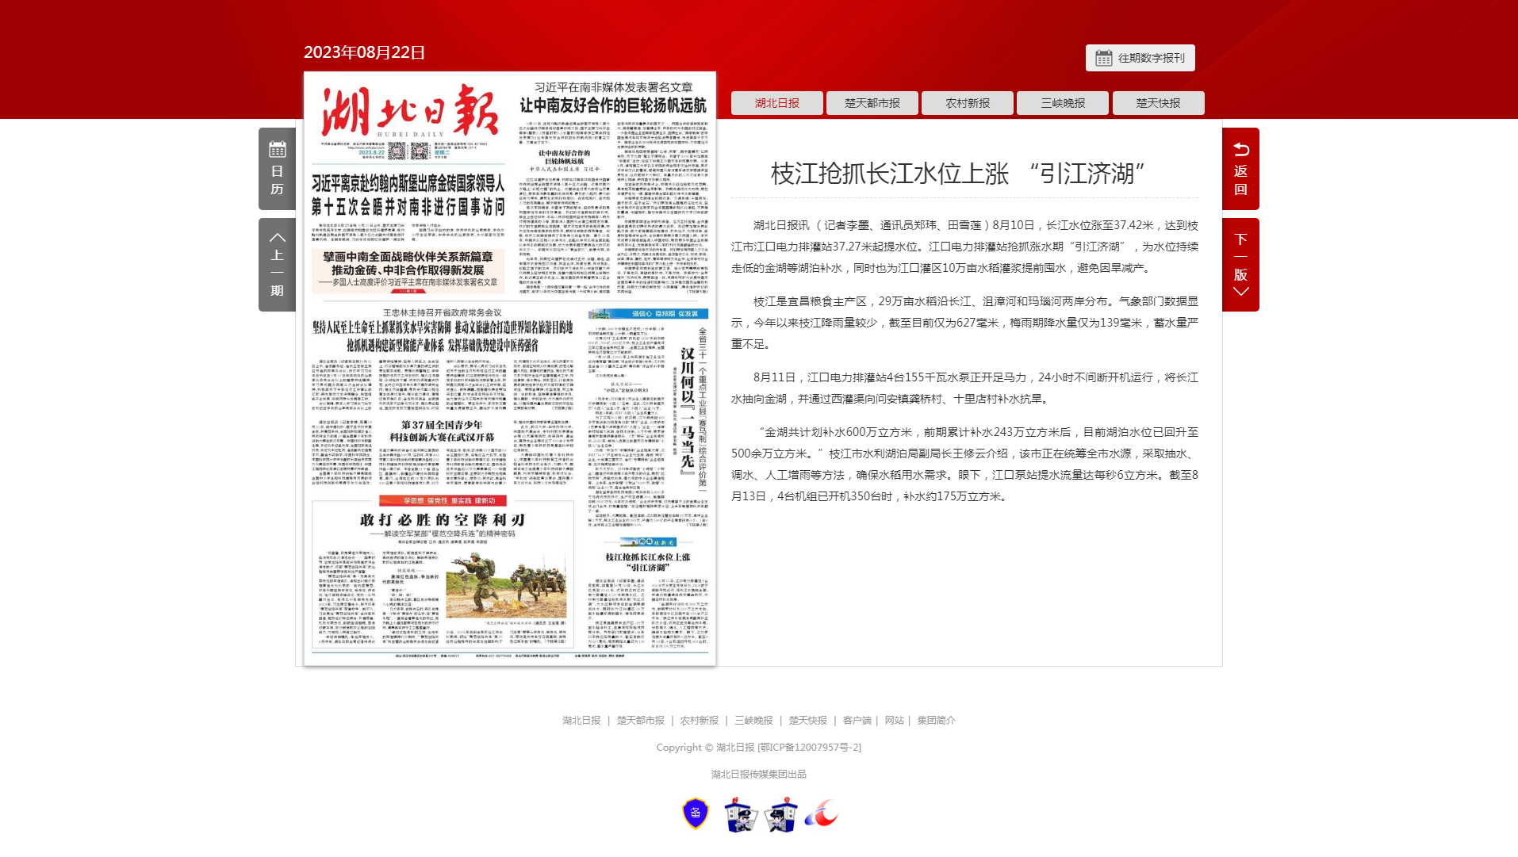Click the 返回 return arrow icon
Viewport: 1518px width, 857px height.
click(1240, 168)
